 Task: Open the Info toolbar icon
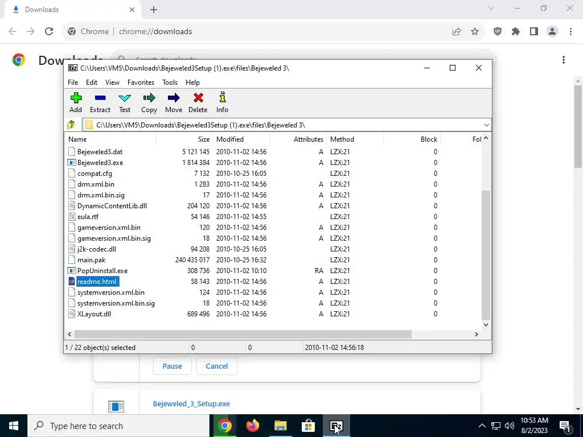[223, 97]
